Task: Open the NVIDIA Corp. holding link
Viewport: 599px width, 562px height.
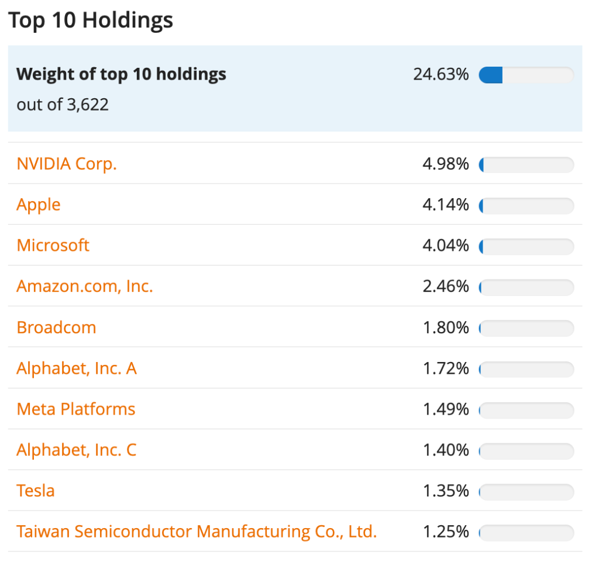Action: pos(67,164)
